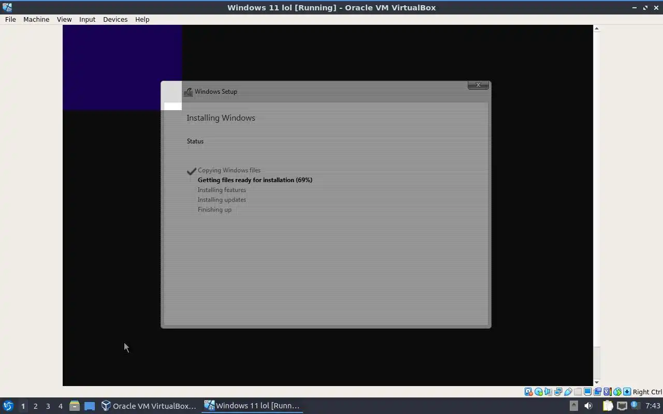Click the 'Windows Setup' title text
663x414 pixels.
[x=216, y=92]
